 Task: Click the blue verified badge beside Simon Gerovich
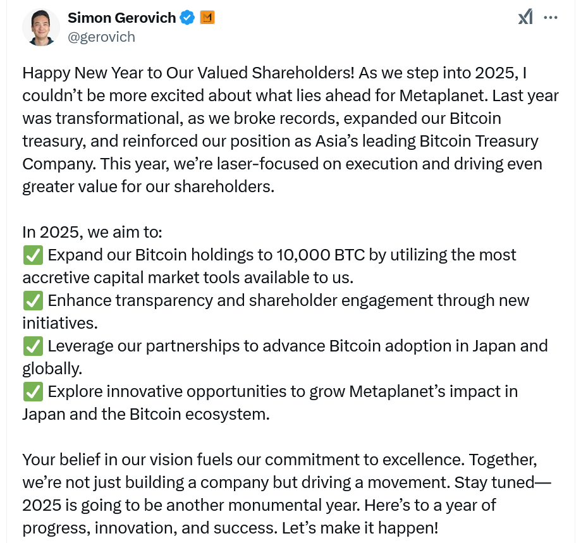187,18
